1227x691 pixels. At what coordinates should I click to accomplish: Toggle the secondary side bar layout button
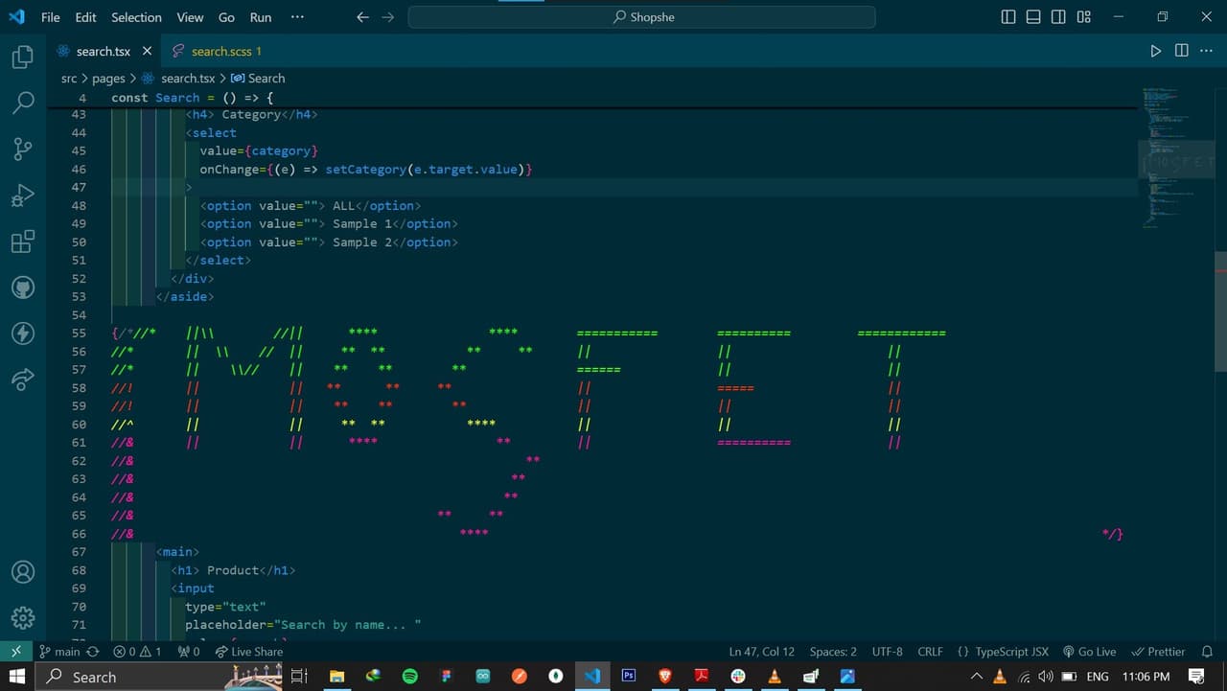tap(1058, 17)
